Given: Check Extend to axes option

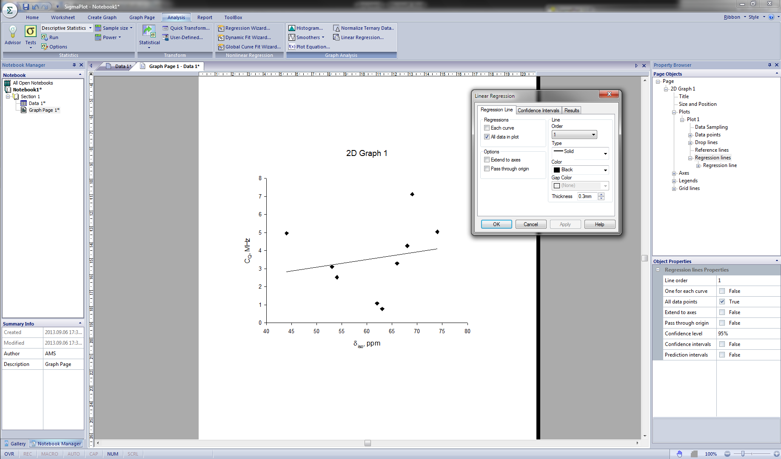Looking at the screenshot, I should coord(487,160).
